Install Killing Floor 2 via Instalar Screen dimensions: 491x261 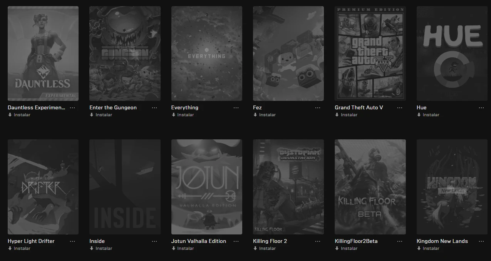tap(267, 248)
